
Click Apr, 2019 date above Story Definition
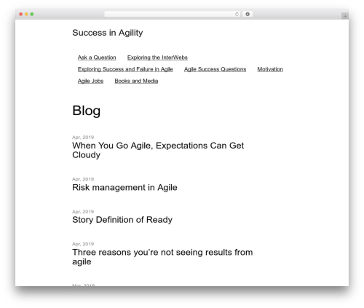coord(83,212)
